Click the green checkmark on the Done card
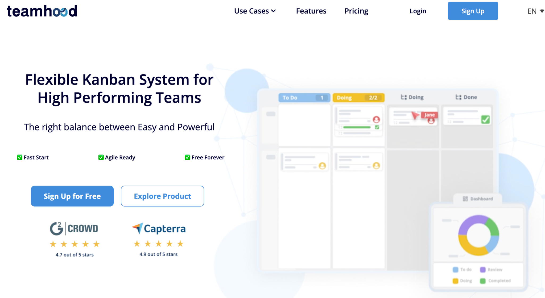Image resolution: width=545 pixels, height=298 pixels. [485, 119]
